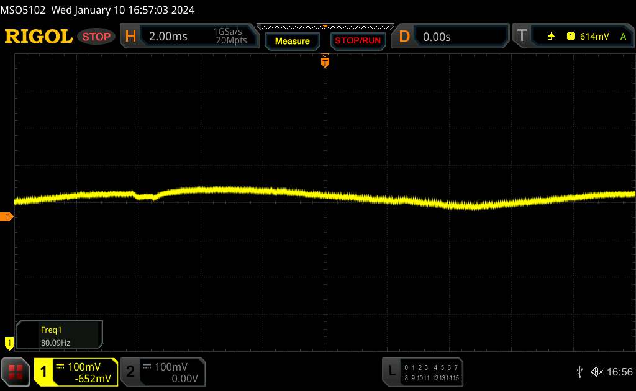Click the 1GSa/s sample rate readout
This screenshot has width=636, height=391.
(228, 32)
